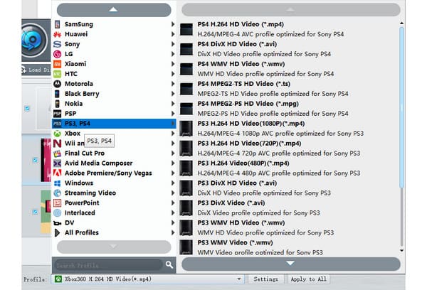Click the Adobe Premiere logo icon

pos(57,173)
